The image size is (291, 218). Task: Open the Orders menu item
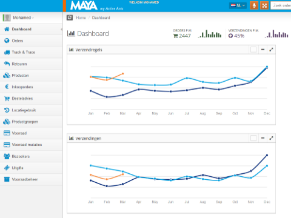pyautogui.click(x=32, y=41)
